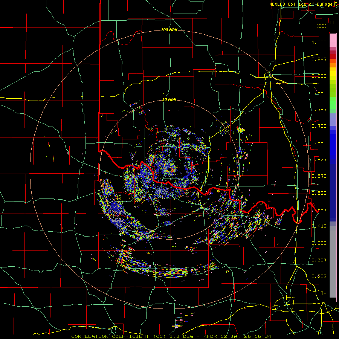Select the 0.253 scale value

[319, 276]
